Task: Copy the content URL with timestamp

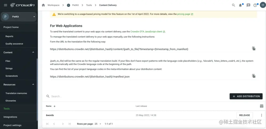Action: point(254,49)
